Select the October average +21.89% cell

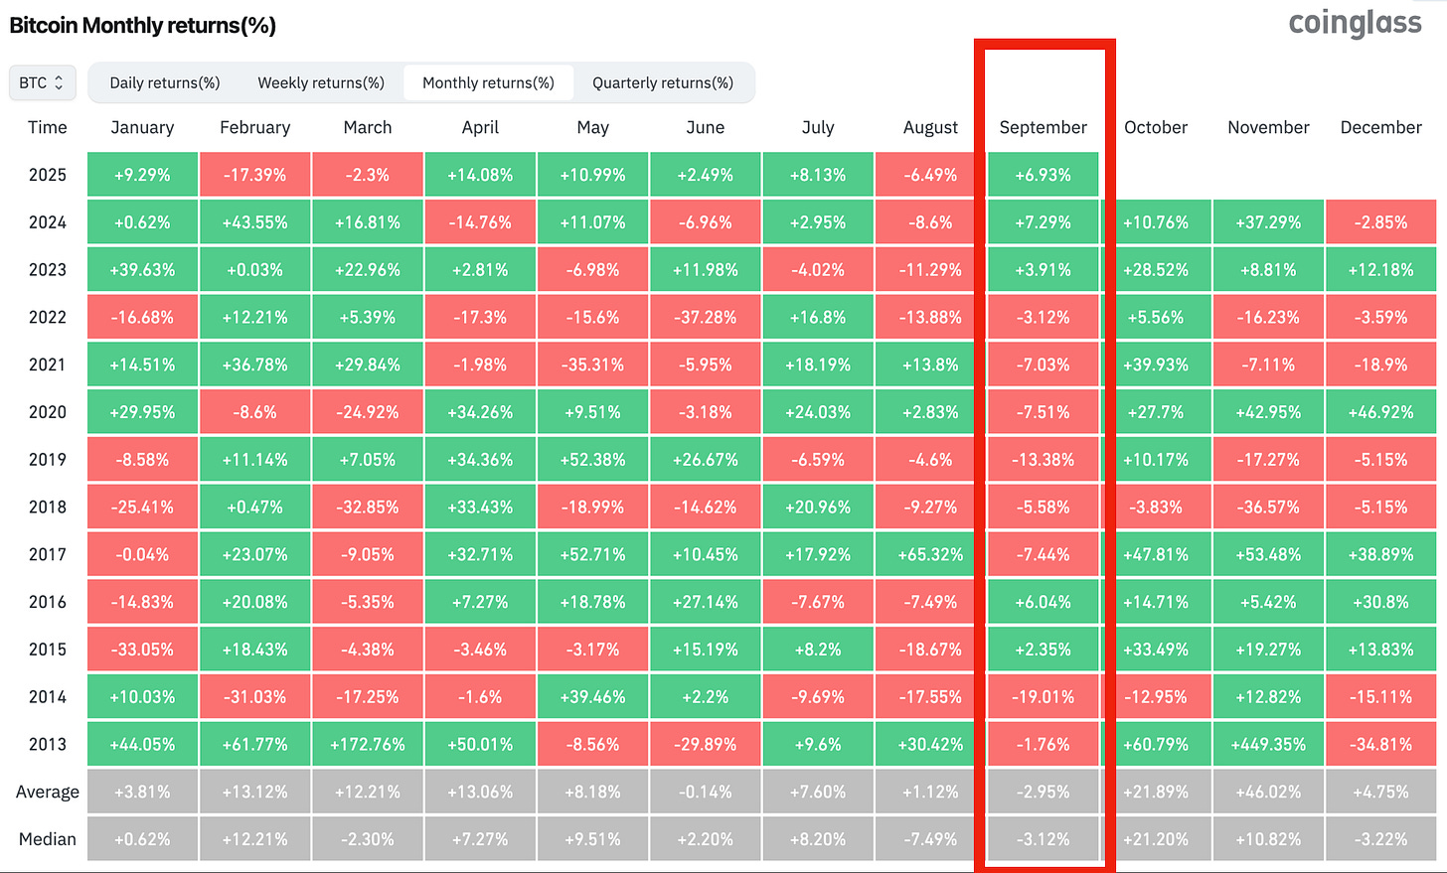click(x=1156, y=792)
